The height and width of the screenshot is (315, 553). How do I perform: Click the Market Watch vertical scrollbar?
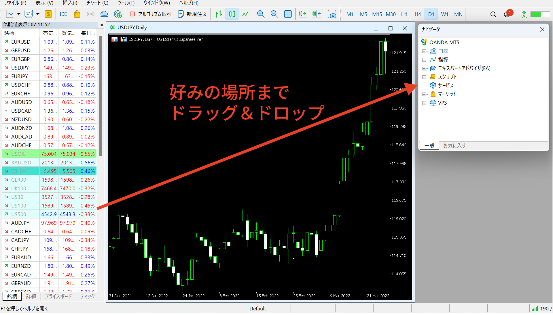pyautogui.click(x=100, y=96)
